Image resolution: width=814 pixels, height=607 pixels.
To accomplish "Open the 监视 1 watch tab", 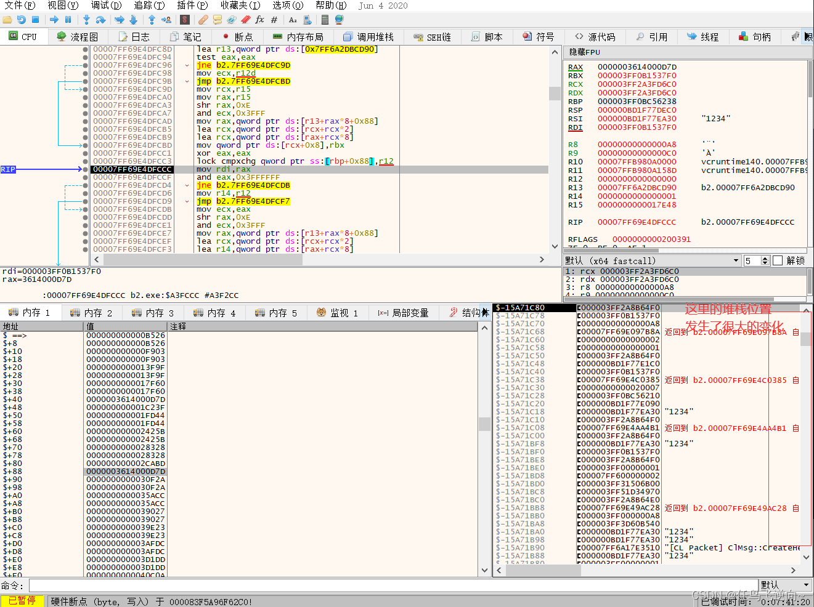I will [337, 313].
